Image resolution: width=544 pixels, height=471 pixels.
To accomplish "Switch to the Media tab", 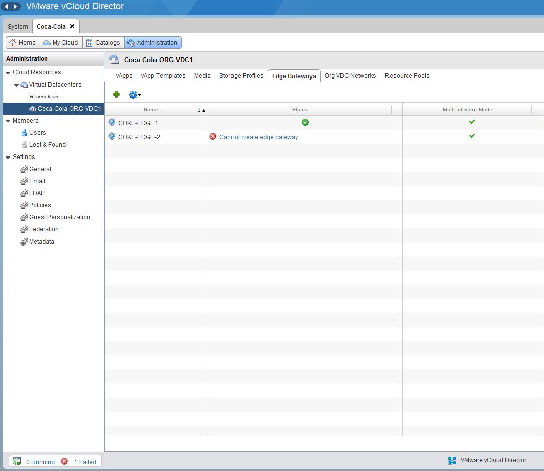I will (x=202, y=75).
